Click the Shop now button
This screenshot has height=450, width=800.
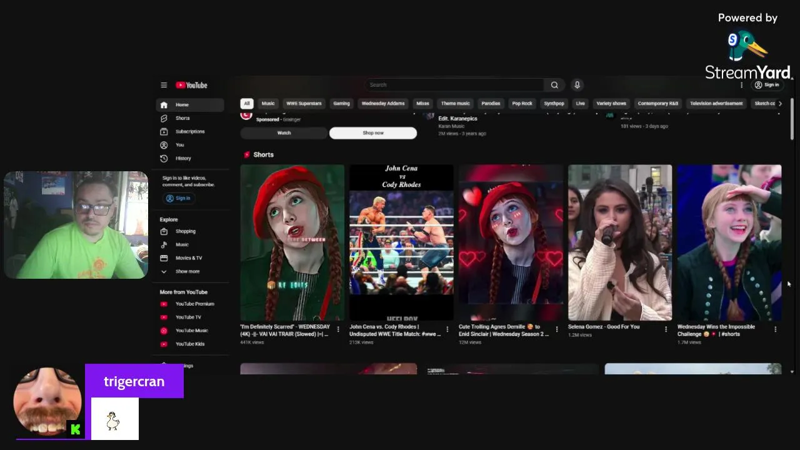(373, 133)
